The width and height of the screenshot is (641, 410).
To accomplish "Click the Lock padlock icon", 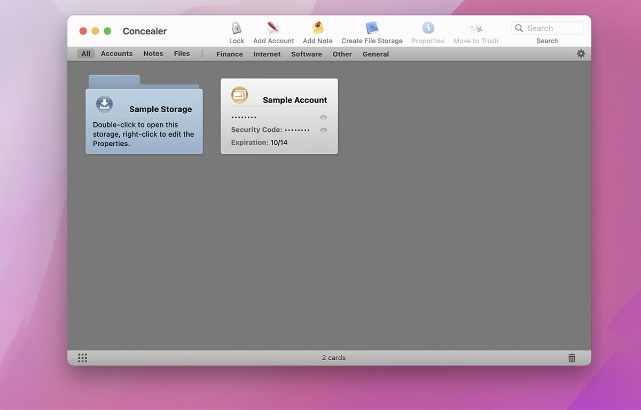I will (237, 28).
